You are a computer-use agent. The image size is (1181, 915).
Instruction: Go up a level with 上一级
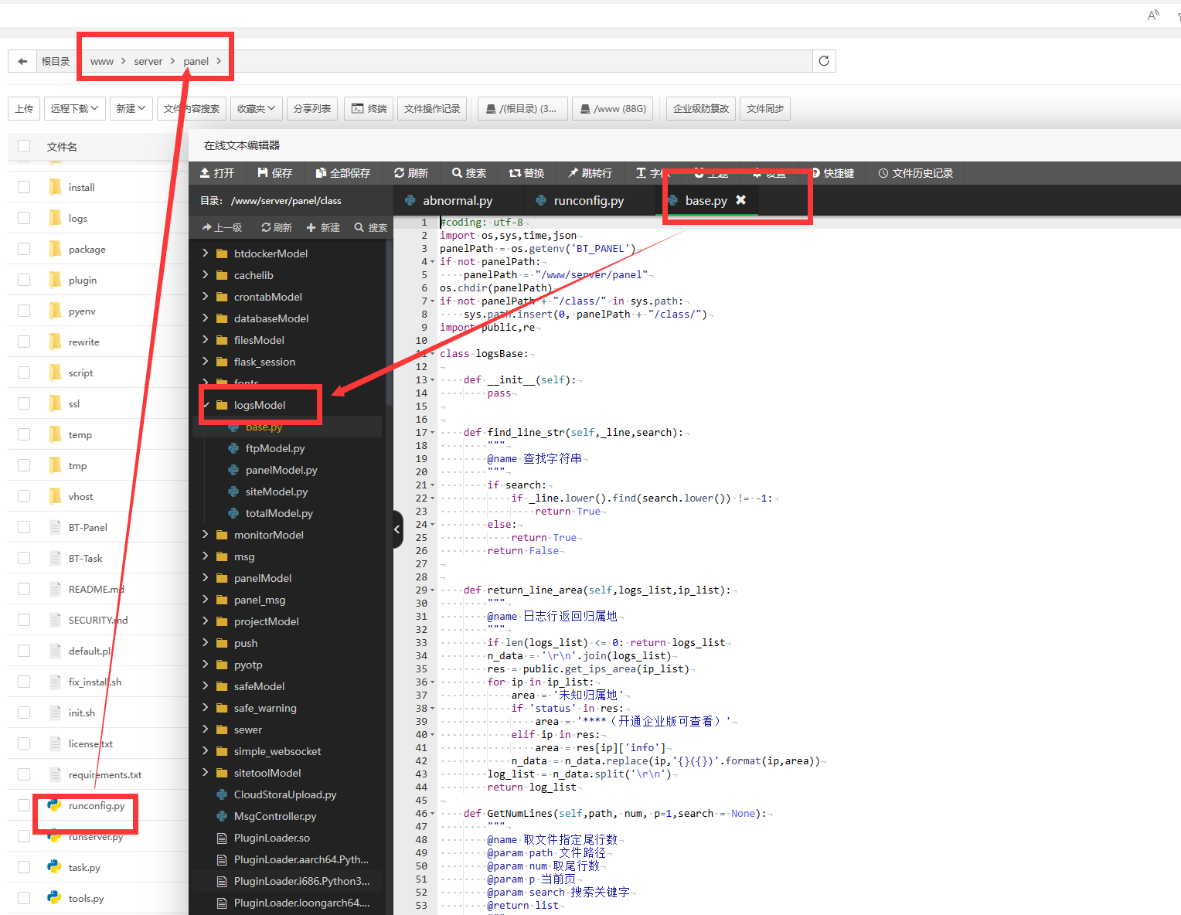[x=222, y=227]
